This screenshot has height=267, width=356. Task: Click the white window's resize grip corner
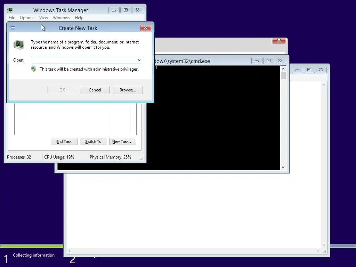pyautogui.click(x=325, y=252)
